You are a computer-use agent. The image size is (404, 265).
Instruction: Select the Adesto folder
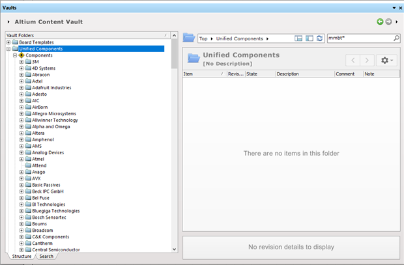[39, 94]
